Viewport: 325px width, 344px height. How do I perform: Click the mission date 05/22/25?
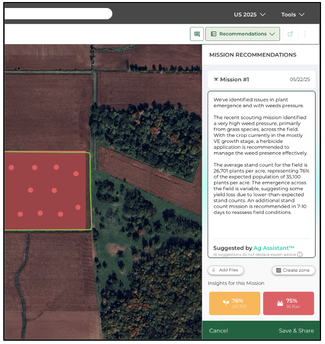point(300,79)
